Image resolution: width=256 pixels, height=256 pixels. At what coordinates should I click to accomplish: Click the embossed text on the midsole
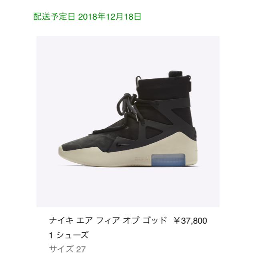click(x=142, y=159)
